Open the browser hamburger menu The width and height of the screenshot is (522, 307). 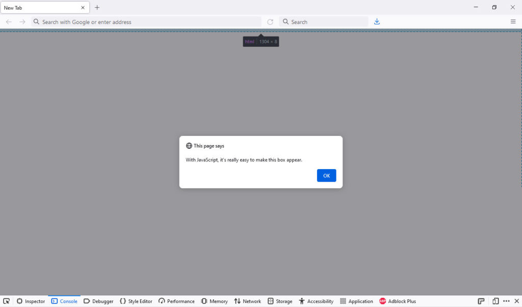click(x=513, y=21)
